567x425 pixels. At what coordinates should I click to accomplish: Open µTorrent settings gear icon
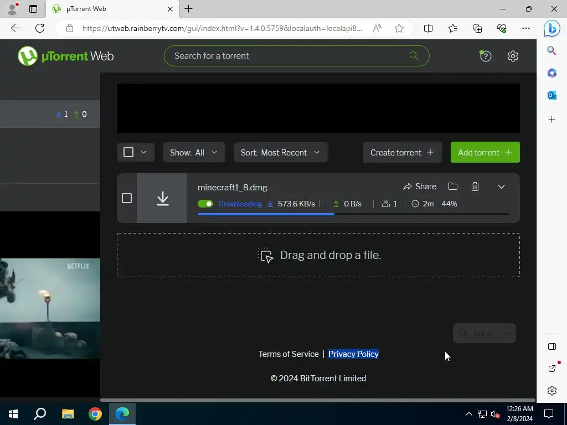pyautogui.click(x=513, y=56)
